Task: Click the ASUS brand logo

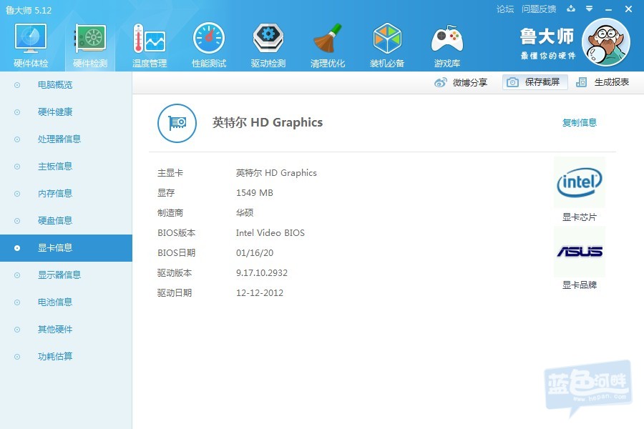Action: coord(580,251)
